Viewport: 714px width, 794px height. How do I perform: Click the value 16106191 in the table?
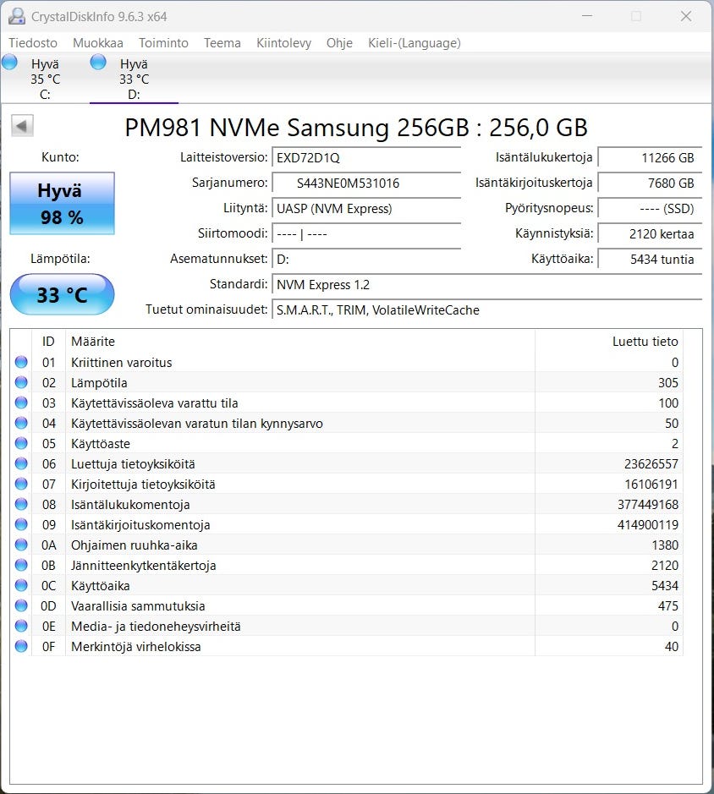coord(651,485)
